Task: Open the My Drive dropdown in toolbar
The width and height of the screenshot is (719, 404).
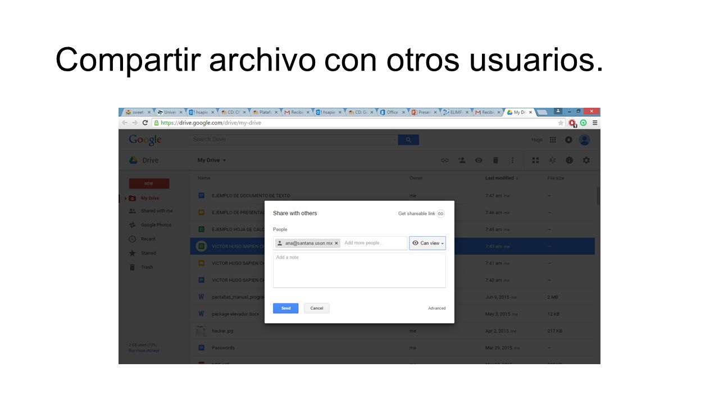Action: point(212,160)
